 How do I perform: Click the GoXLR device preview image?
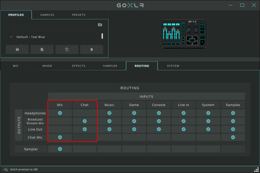point(184,34)
